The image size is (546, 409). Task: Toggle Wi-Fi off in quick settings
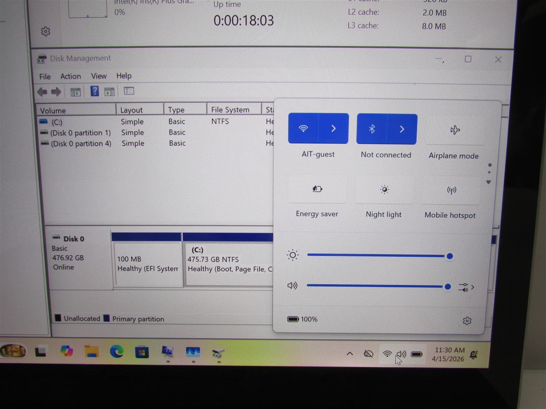(x=303, y=128)
